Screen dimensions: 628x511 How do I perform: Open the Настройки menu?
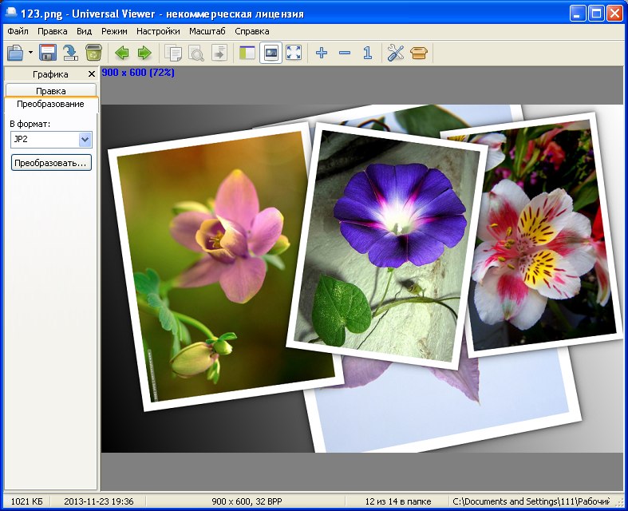point(158,31)
